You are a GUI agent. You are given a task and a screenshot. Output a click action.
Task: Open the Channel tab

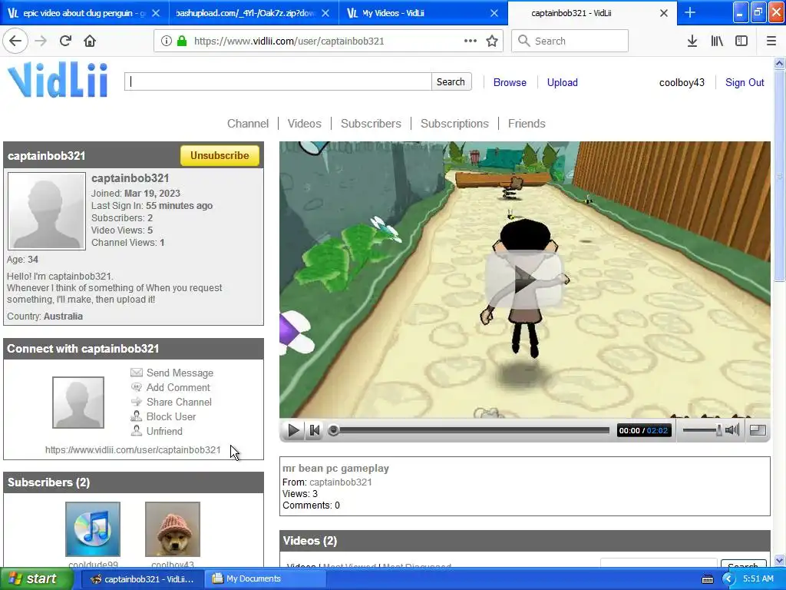(248, 124)
